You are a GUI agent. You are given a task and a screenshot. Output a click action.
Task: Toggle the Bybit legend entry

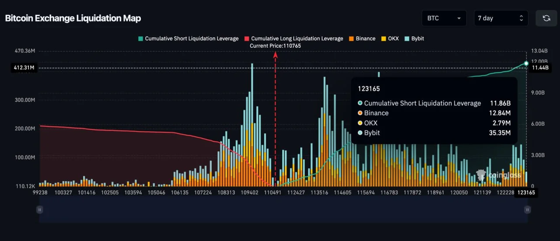tap(414, 38)
